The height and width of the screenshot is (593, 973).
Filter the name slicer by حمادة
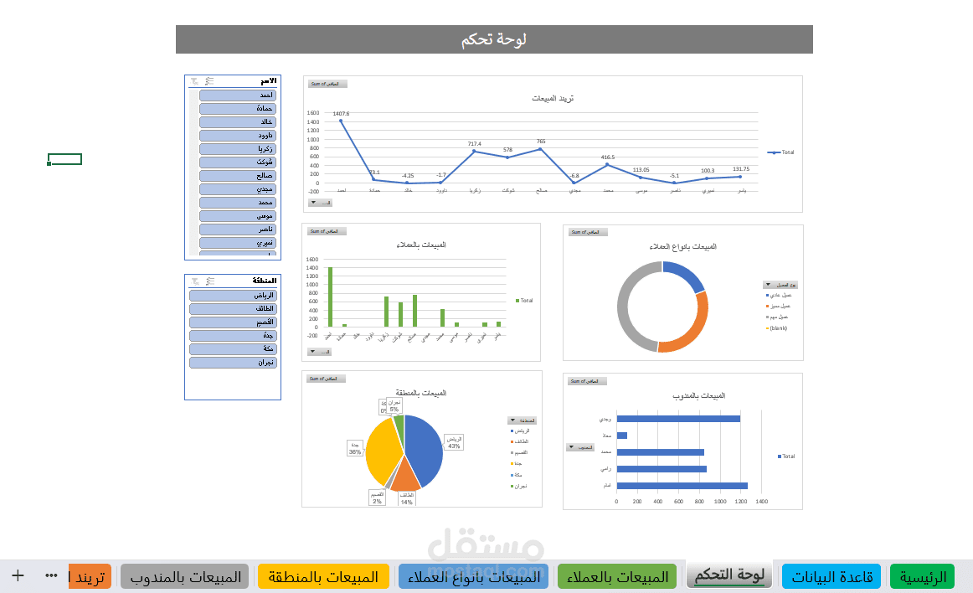(x=238, y=109)
